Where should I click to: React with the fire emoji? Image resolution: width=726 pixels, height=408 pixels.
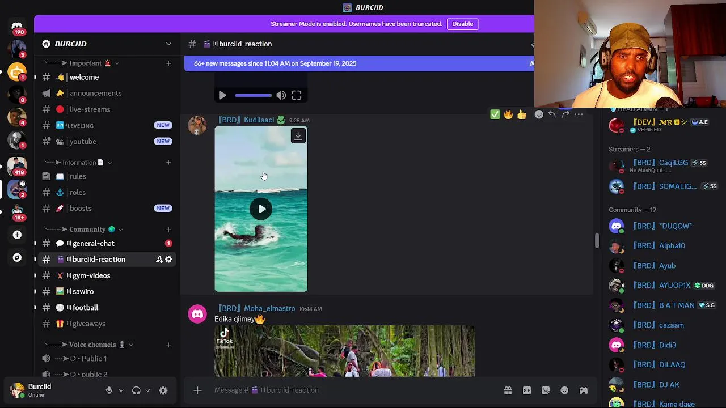508,114
